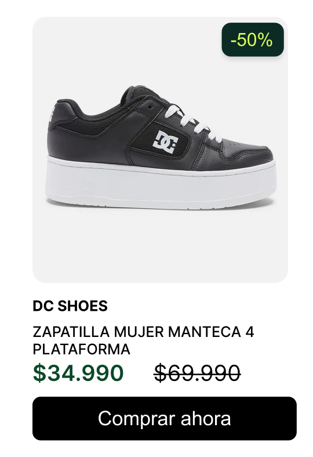This screenshot has width=313, height=457.
Task: Click the word PLATAFORMA in product title
Action: tap(82, 349)
